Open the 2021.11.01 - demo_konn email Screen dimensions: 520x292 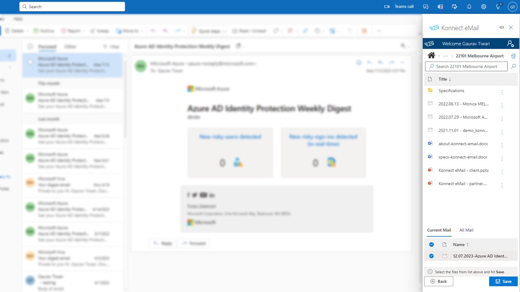(x=463, y=130)
